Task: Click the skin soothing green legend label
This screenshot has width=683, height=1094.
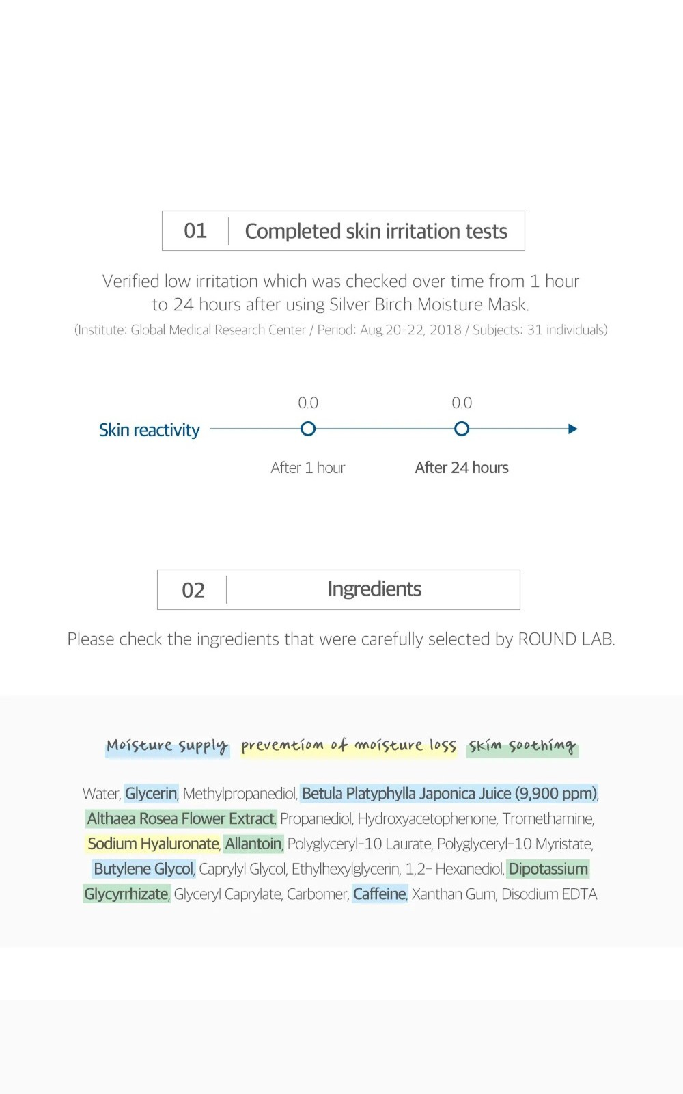Action: coord(522,745)
